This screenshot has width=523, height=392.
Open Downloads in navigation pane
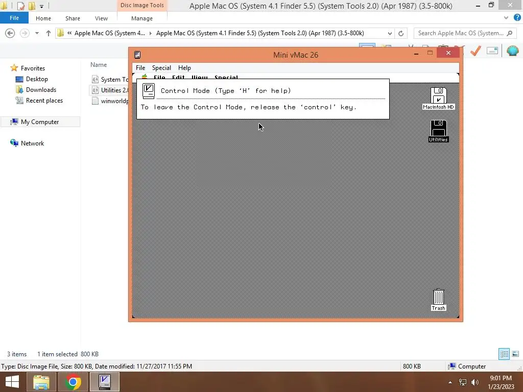click(41, 90)
